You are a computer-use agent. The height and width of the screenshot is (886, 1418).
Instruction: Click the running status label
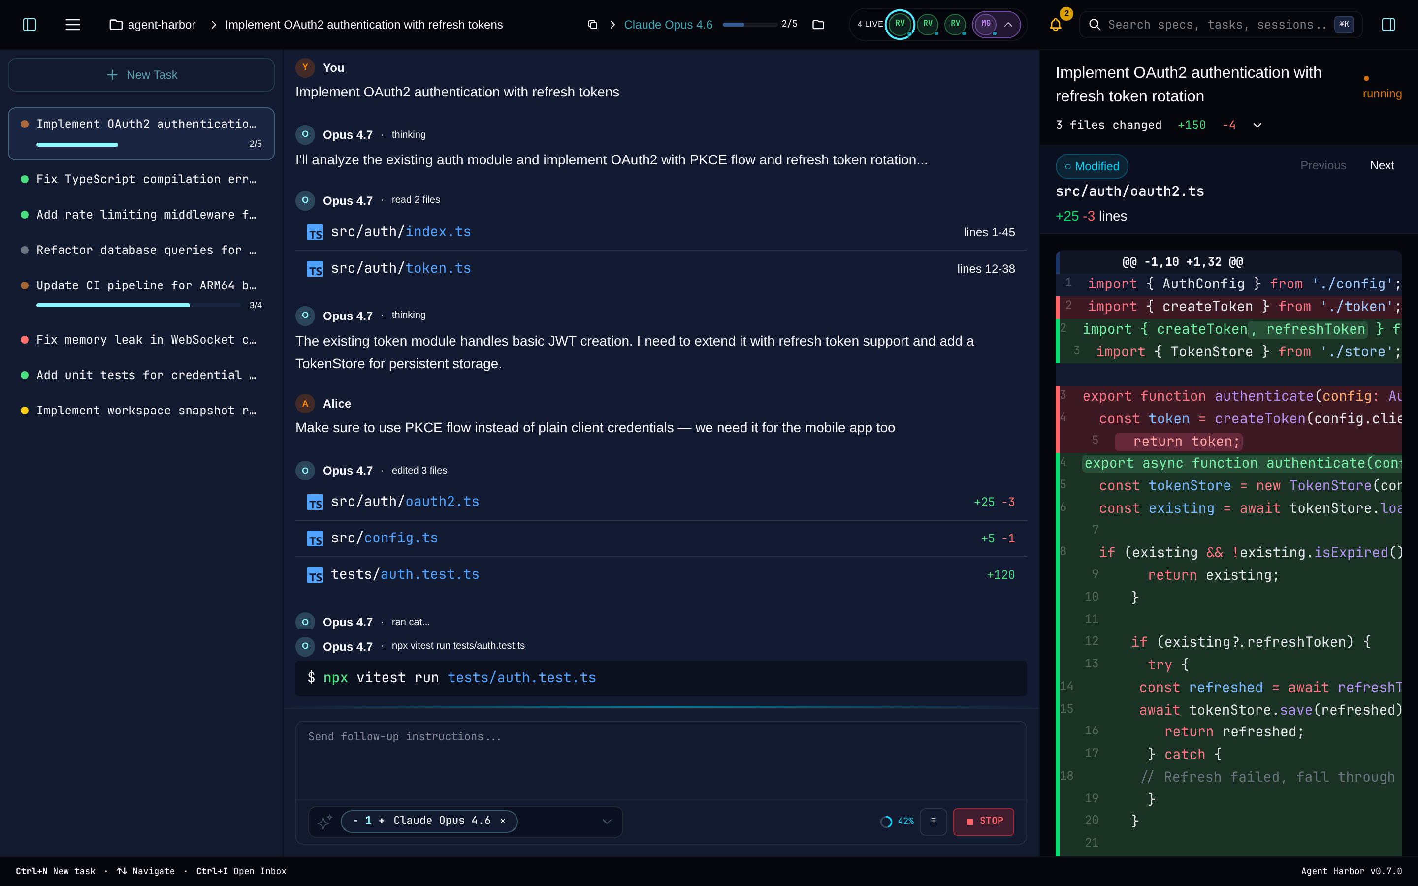[x=1382, y=94]
